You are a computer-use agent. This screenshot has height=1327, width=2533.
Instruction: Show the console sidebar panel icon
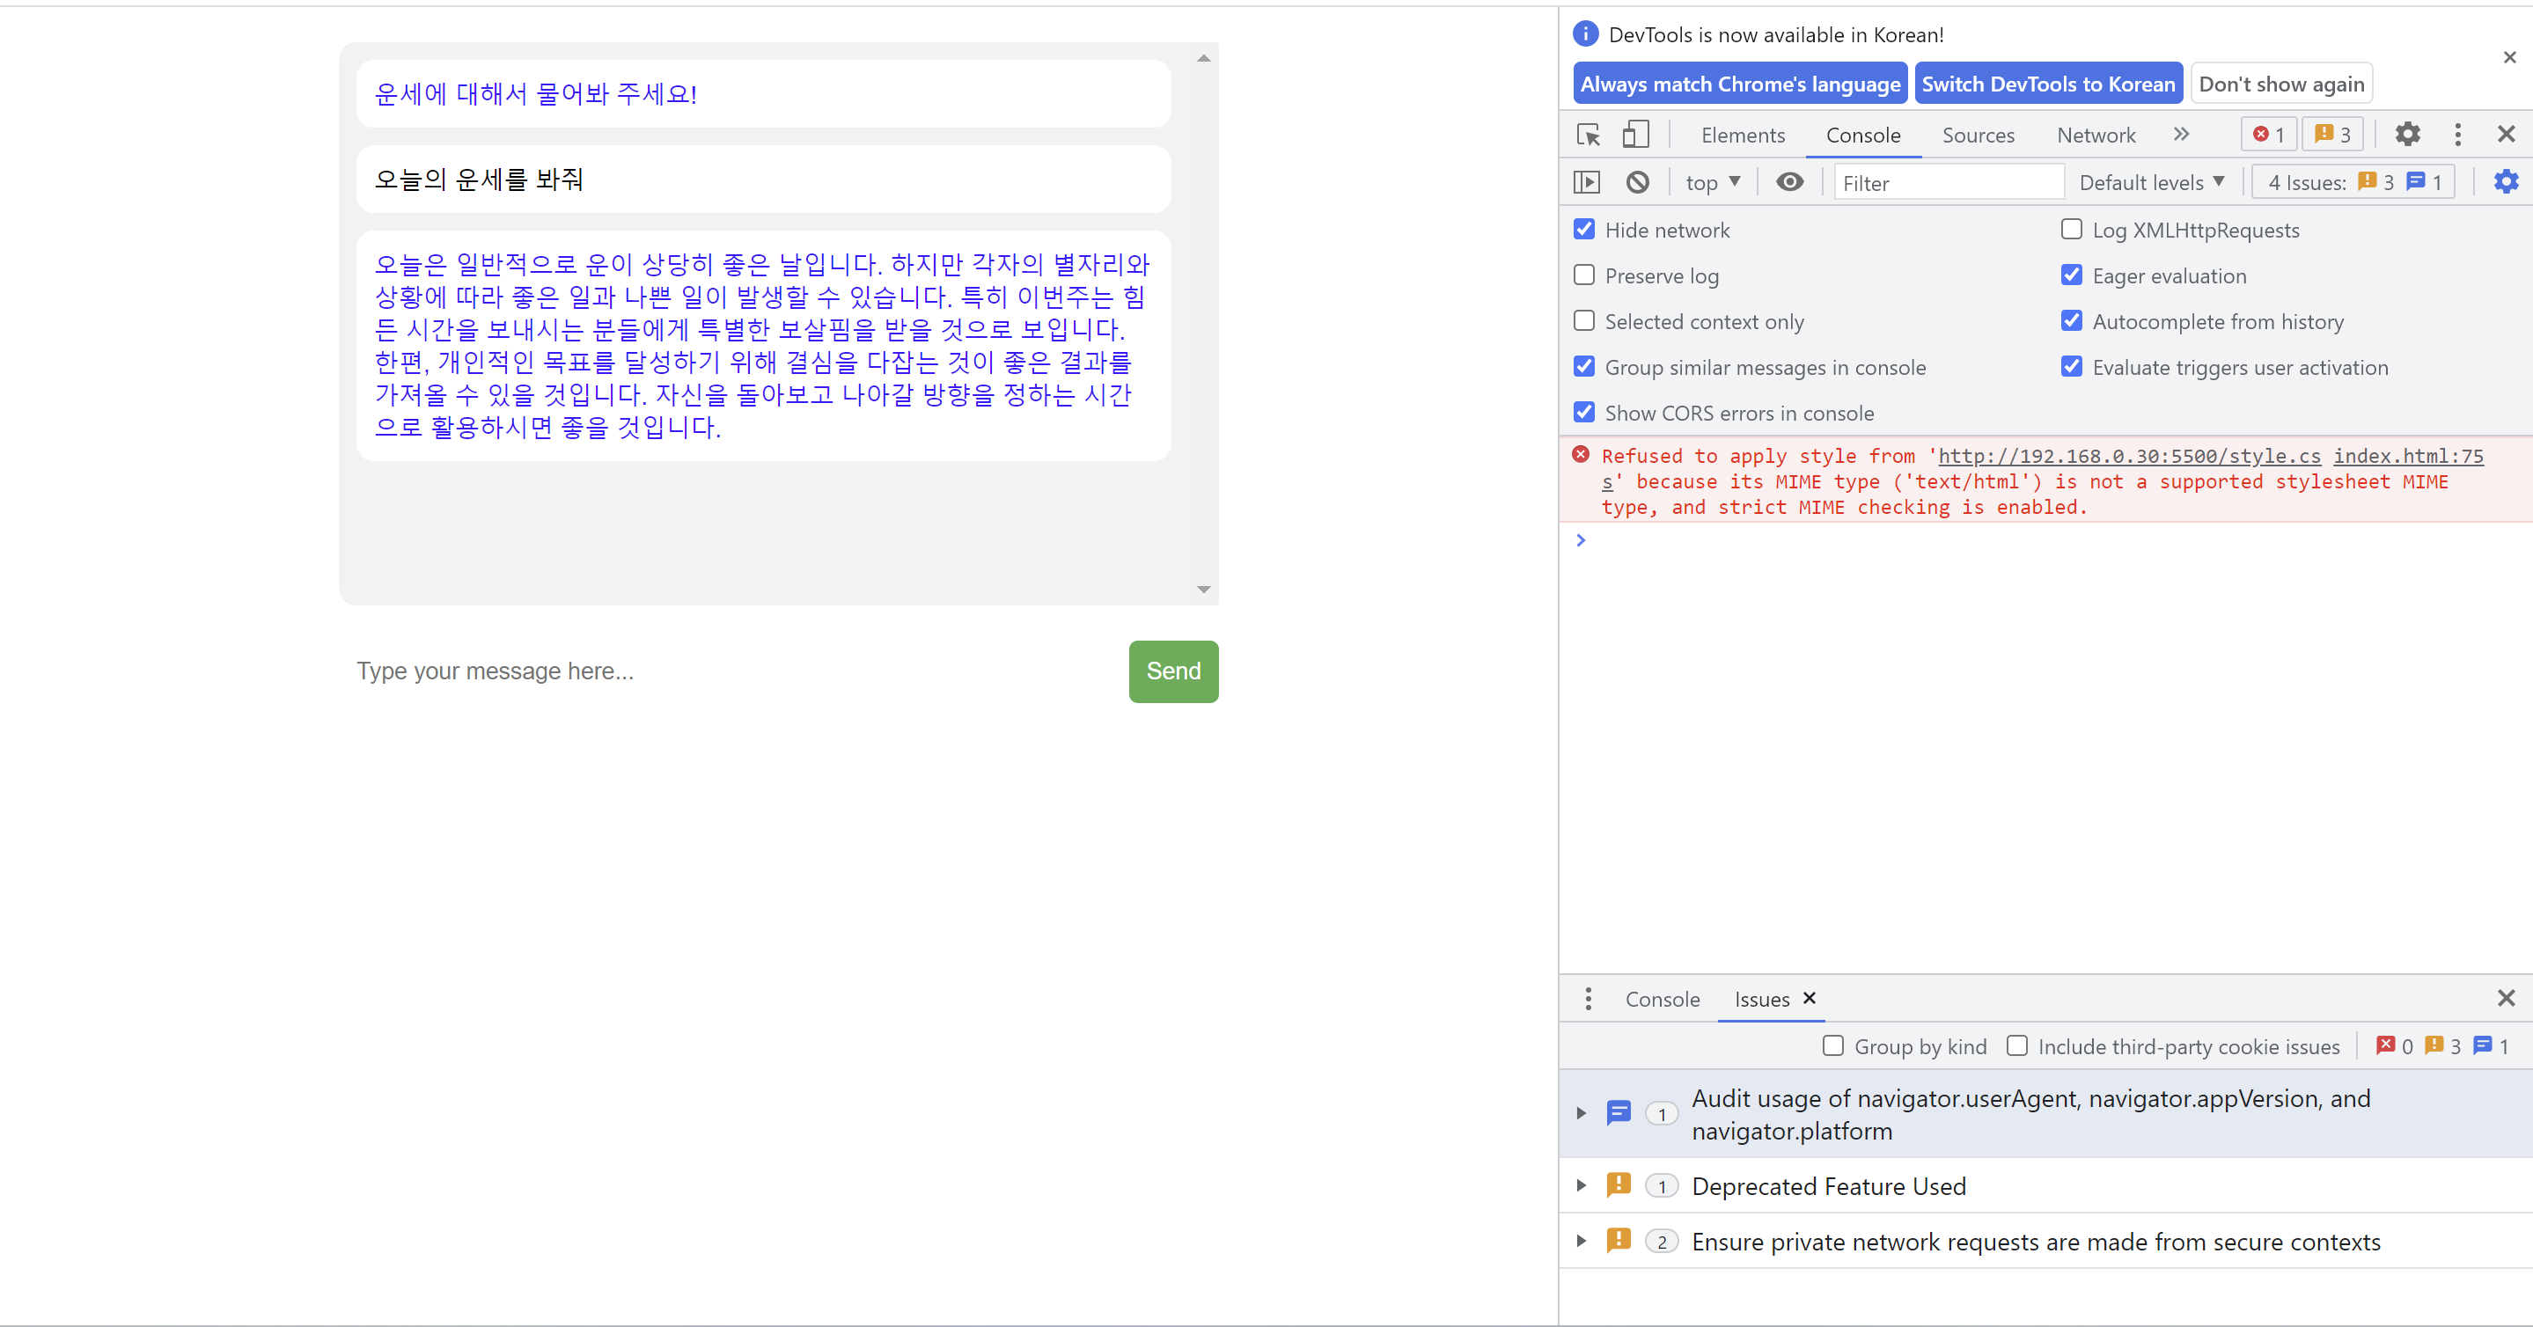1587,182
